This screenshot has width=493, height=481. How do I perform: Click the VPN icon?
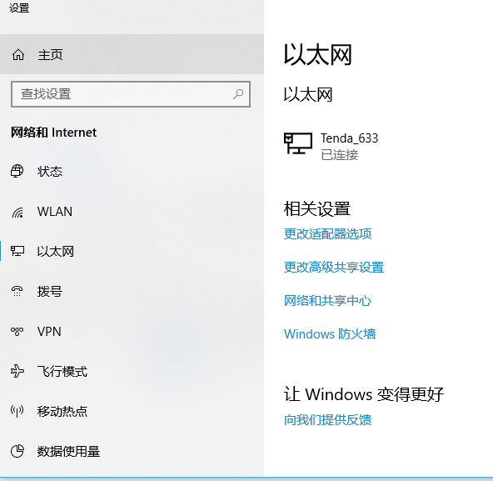click(x=17, y=331)
